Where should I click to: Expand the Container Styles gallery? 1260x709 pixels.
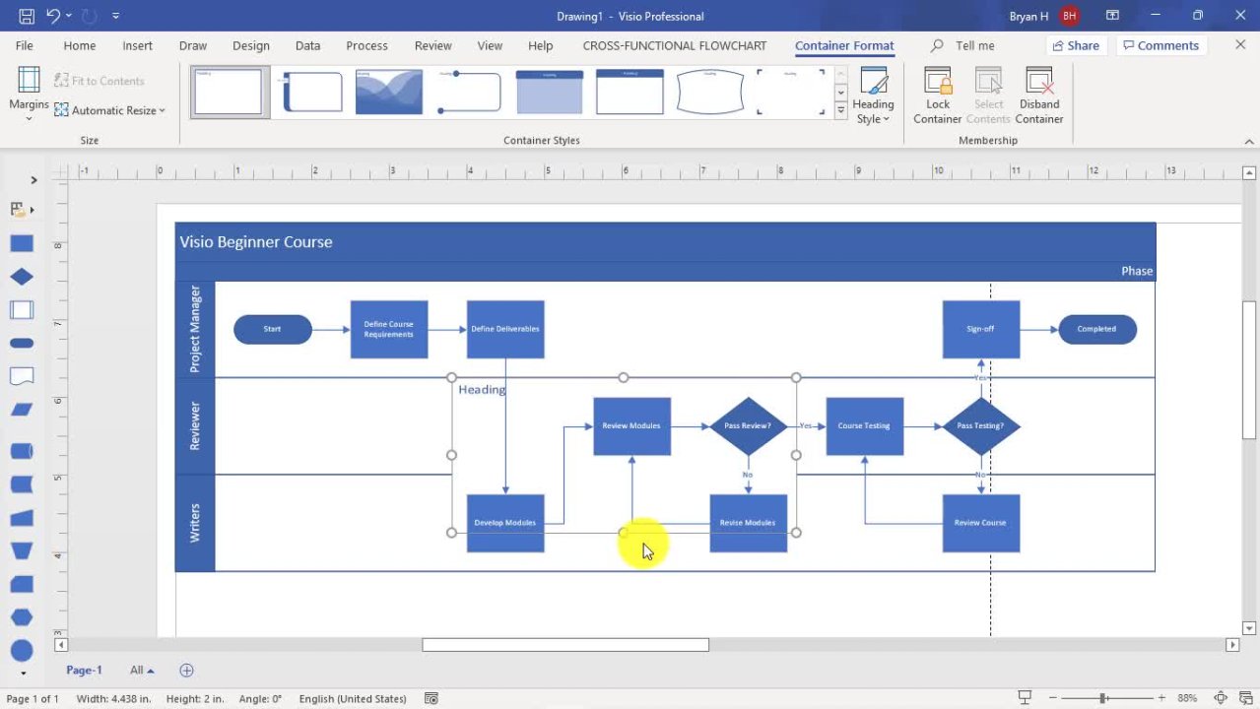[840, 111]
